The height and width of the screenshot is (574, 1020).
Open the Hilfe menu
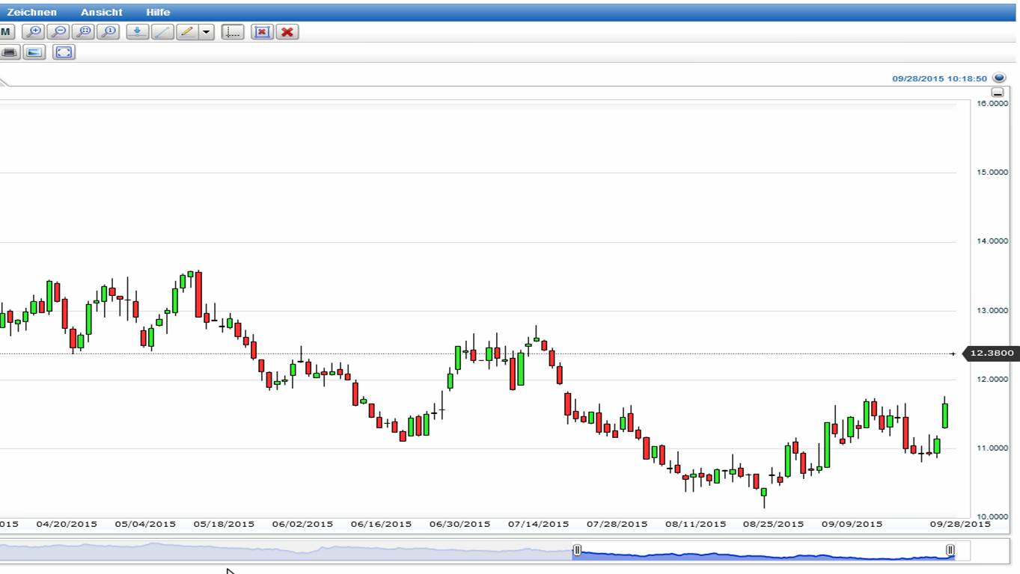point(158,12)
